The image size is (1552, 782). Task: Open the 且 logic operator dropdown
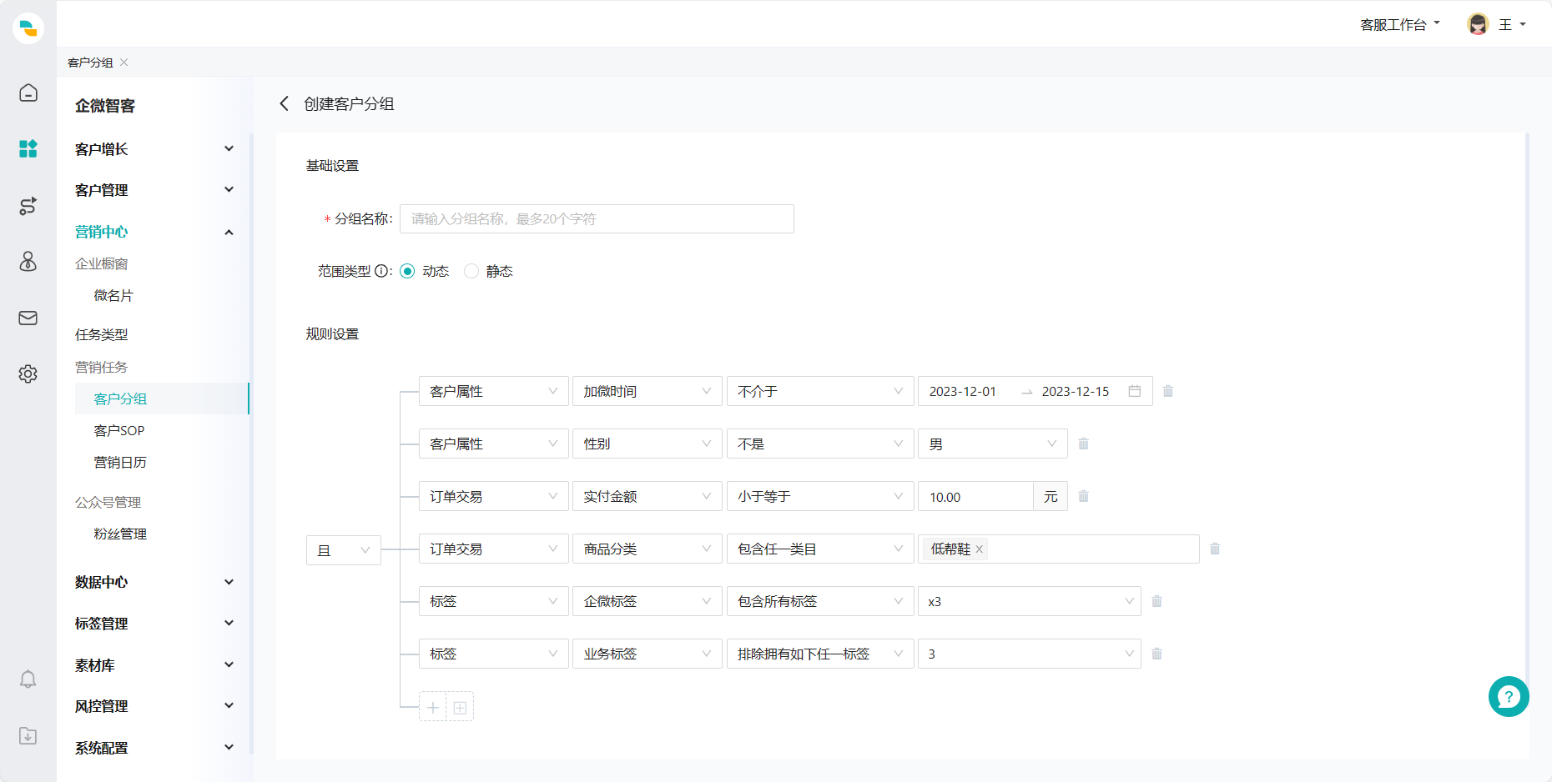344,550
